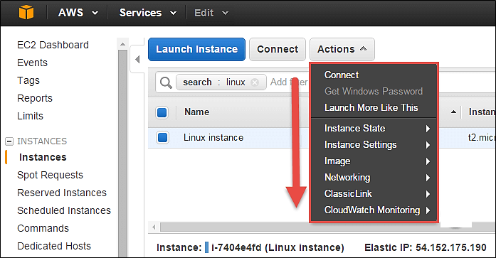Click the Add filter input field
This screenshot has width=496, height=258.
(x=289, y=82)
